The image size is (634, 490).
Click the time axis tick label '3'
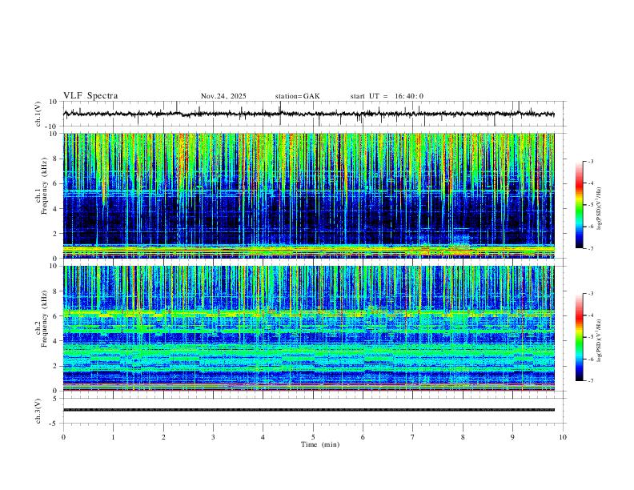click(213, 437)
